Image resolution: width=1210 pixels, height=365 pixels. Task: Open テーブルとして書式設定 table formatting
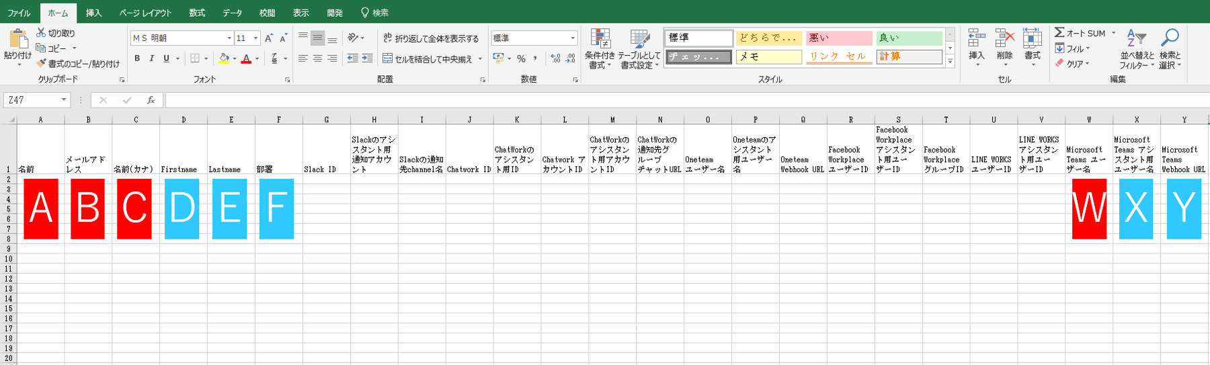point(639,49)
